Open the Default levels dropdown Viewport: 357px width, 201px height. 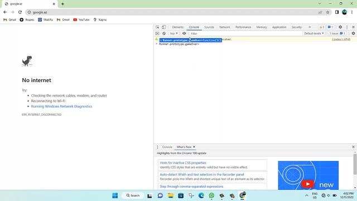click(313, 33)
